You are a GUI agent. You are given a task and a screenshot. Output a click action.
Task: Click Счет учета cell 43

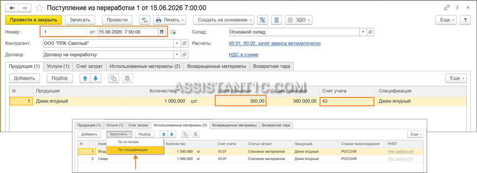347,101
